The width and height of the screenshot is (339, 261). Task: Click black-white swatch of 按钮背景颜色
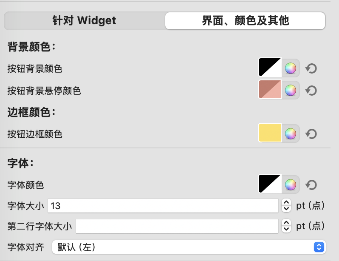point(270,67)
